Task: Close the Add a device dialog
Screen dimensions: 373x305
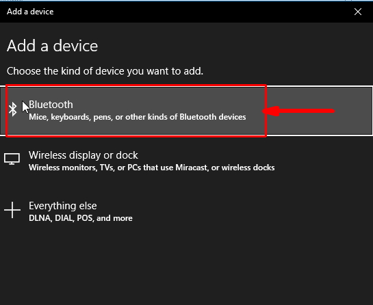Action: (x=358, y=12)
